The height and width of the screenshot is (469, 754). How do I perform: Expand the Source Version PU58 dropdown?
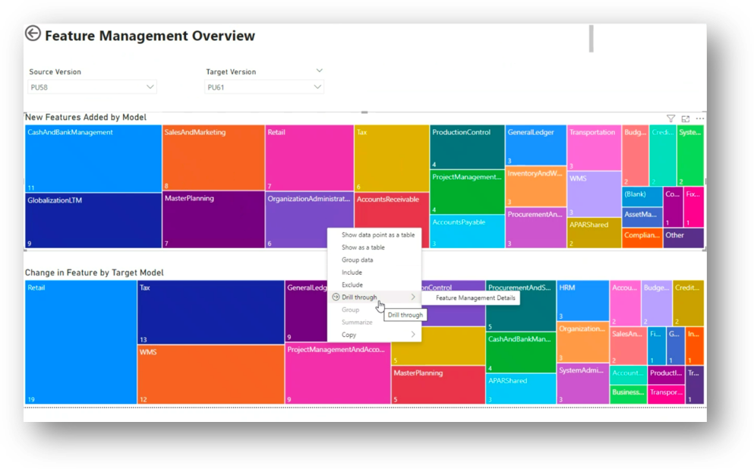coord(150,87)
